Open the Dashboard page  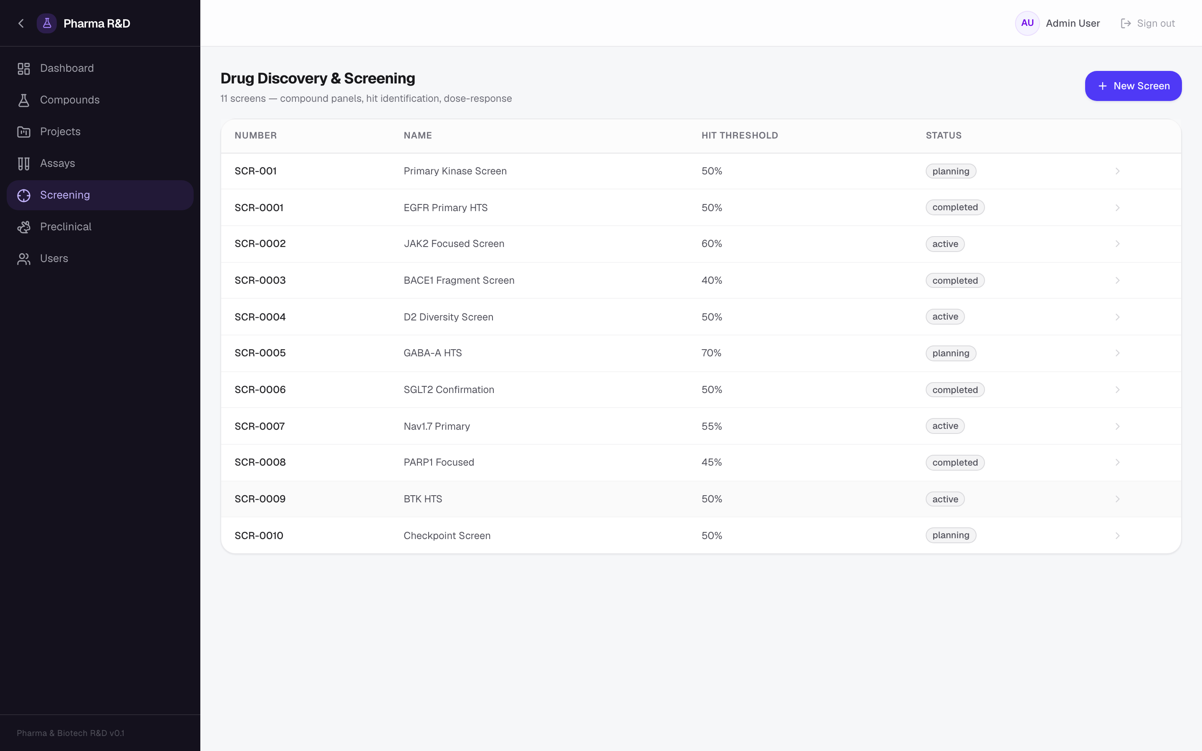pyautogui.click(x=100, y=68)
